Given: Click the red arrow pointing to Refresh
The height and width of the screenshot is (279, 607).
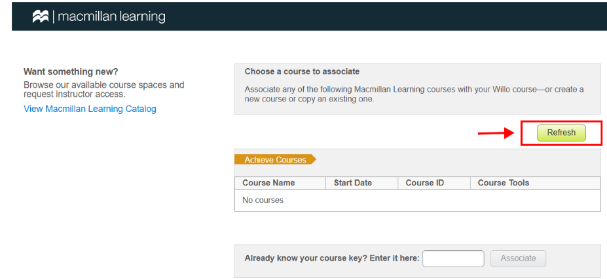Looking at the screenshot, I should click(496, 133).
